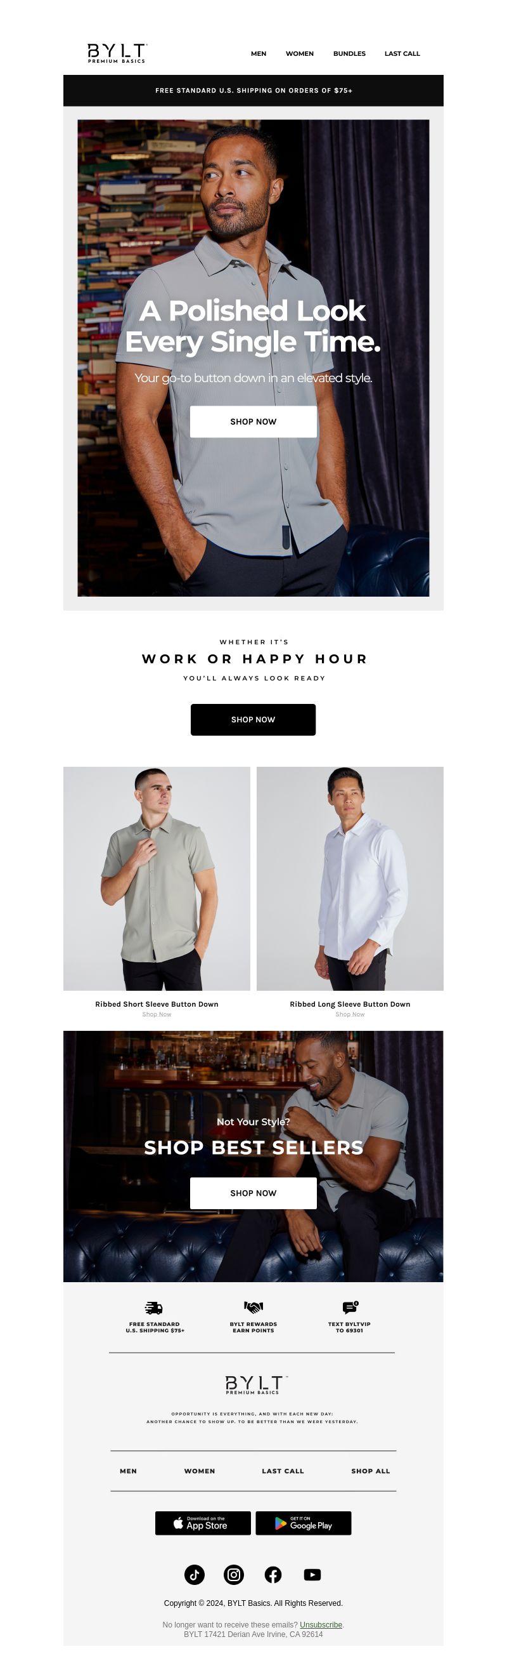Viewport: 507px width, 1670px height.
Task: Click the black SHOP NOW button
Action: coord(253,720)
